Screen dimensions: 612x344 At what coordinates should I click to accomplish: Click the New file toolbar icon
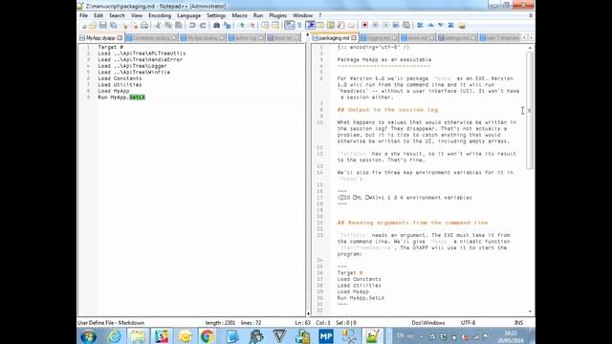click(83, 26)
